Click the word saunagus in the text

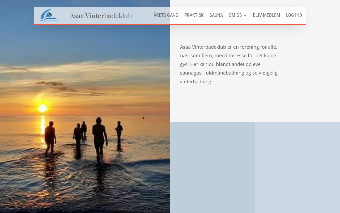coord(192,73)
